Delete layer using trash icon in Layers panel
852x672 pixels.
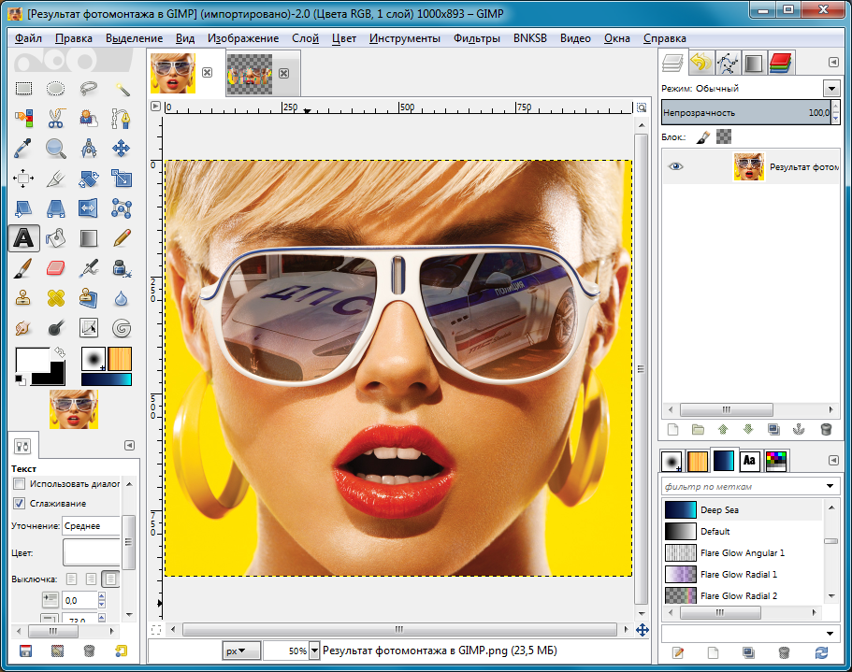pos(825,430)
